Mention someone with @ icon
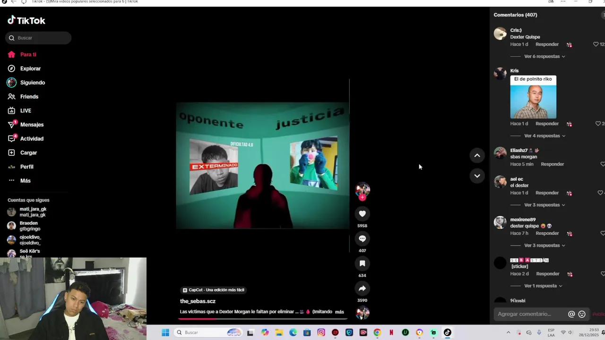605x340 pixels. 571,314
